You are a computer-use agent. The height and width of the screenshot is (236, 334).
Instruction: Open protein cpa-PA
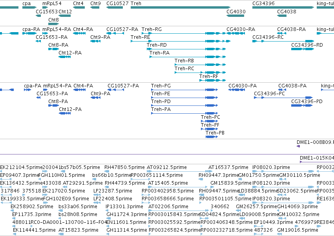pos(27,90)
